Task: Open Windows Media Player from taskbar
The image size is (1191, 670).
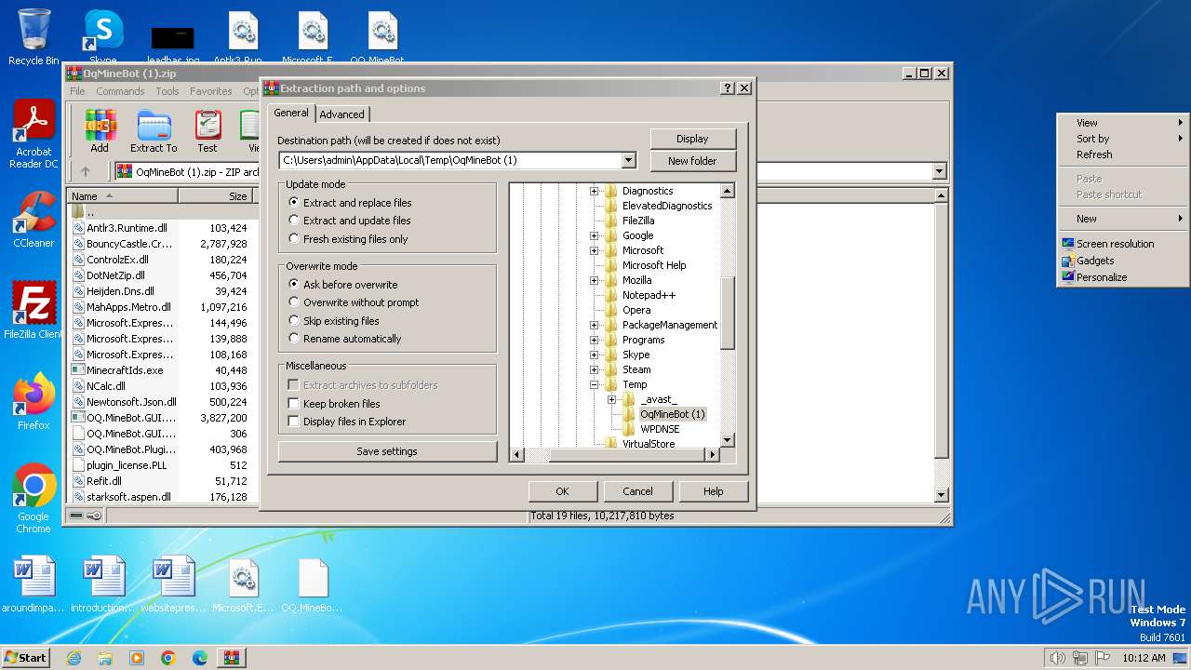Action: click(137, 658)
